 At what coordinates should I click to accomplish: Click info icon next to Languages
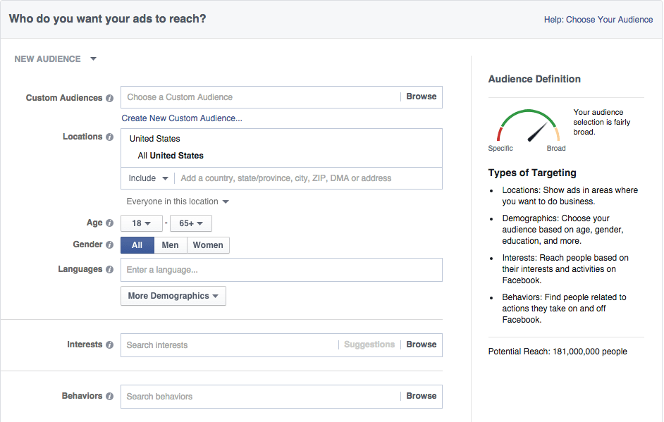110,270
